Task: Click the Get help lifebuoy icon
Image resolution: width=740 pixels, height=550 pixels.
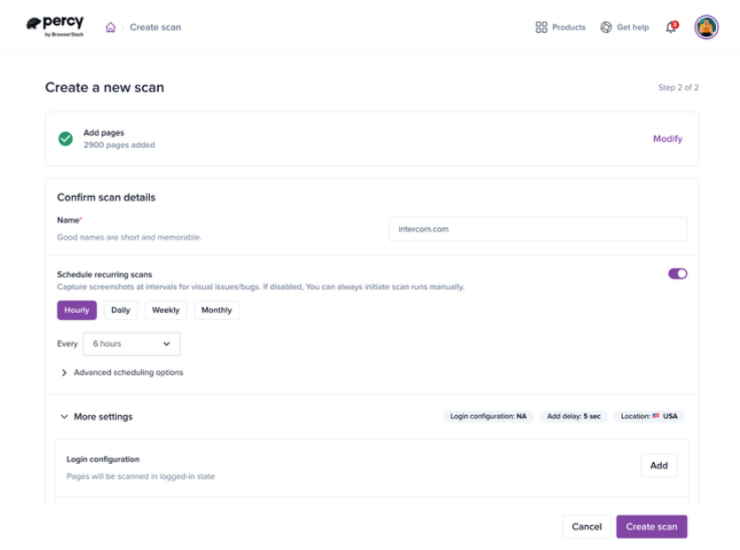Action: 606,27
